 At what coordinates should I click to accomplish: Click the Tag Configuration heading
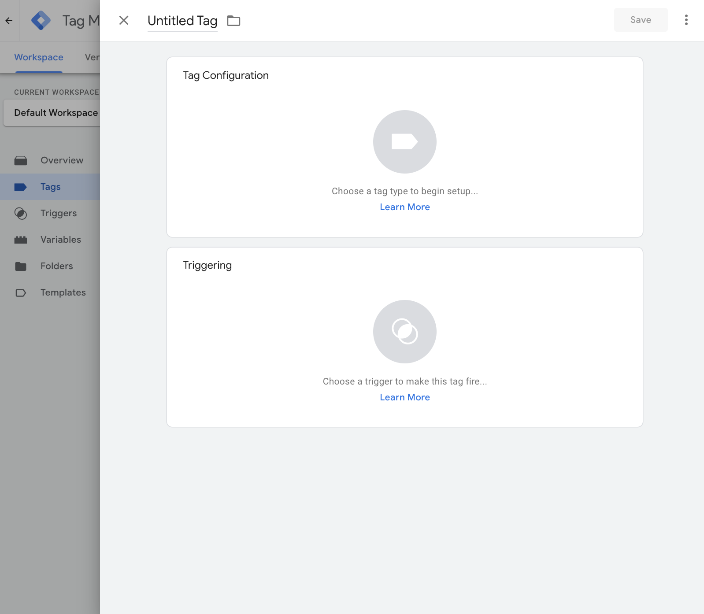226,75
